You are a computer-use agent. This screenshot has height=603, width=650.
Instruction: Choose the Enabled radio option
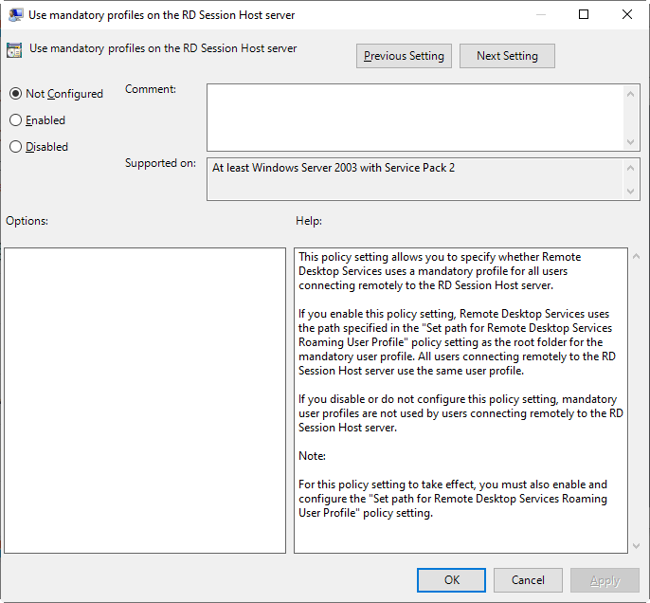click(x=15, y=120)
